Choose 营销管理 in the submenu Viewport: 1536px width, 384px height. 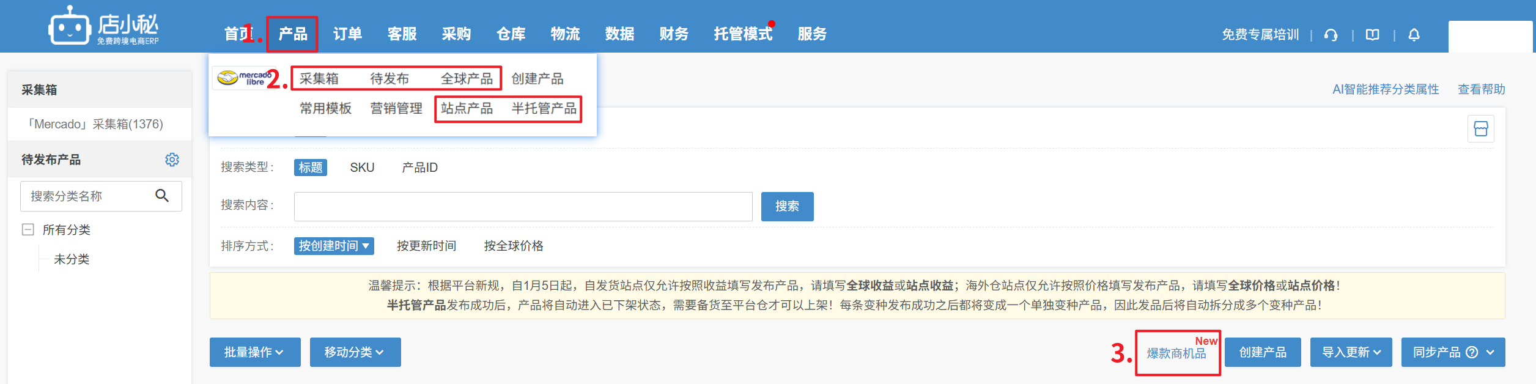[396, 109]
